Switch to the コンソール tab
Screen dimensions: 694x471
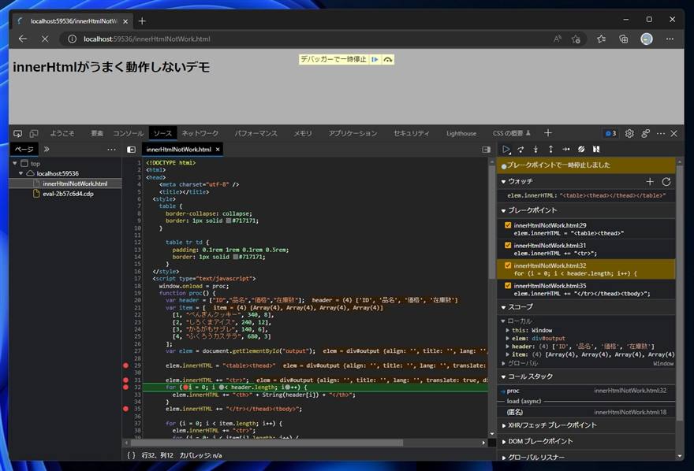click(129, 133)
